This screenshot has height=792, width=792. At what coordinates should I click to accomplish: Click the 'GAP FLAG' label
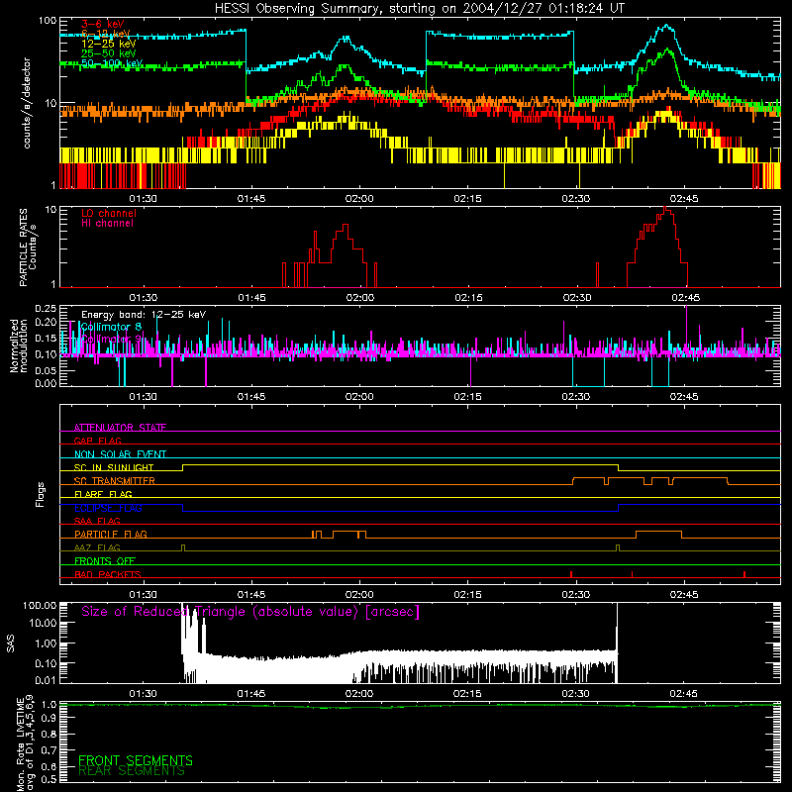coord(97,441)
